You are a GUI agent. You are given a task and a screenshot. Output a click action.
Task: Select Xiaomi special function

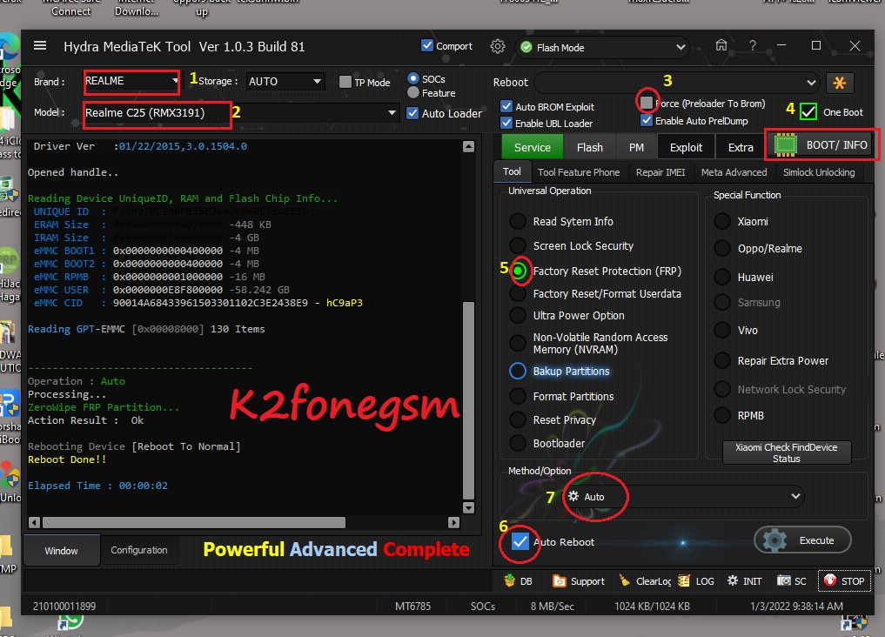[722, 221]
